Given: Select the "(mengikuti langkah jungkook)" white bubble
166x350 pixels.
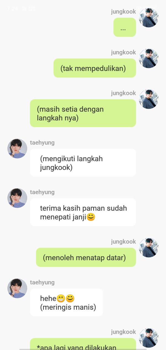Looking at the screenshot, I should coord(83,163).
